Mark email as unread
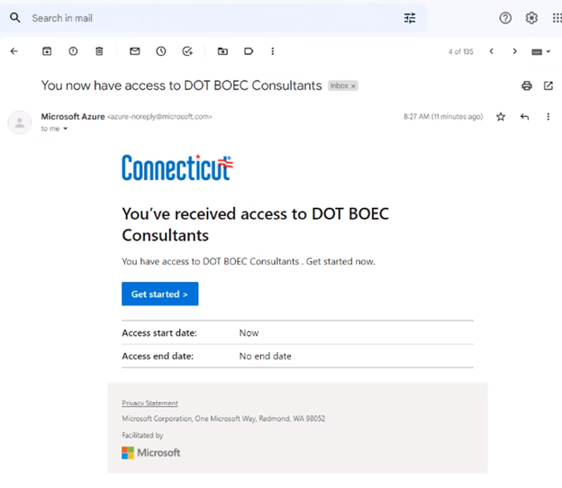The height and width of the screenshot is (488, 562). (x=135, y=51)
